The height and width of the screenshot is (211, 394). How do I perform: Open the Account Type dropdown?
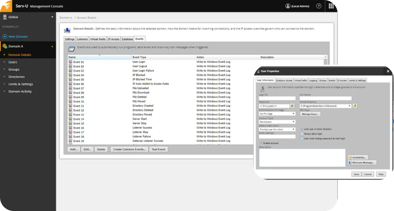pos(277,122)
